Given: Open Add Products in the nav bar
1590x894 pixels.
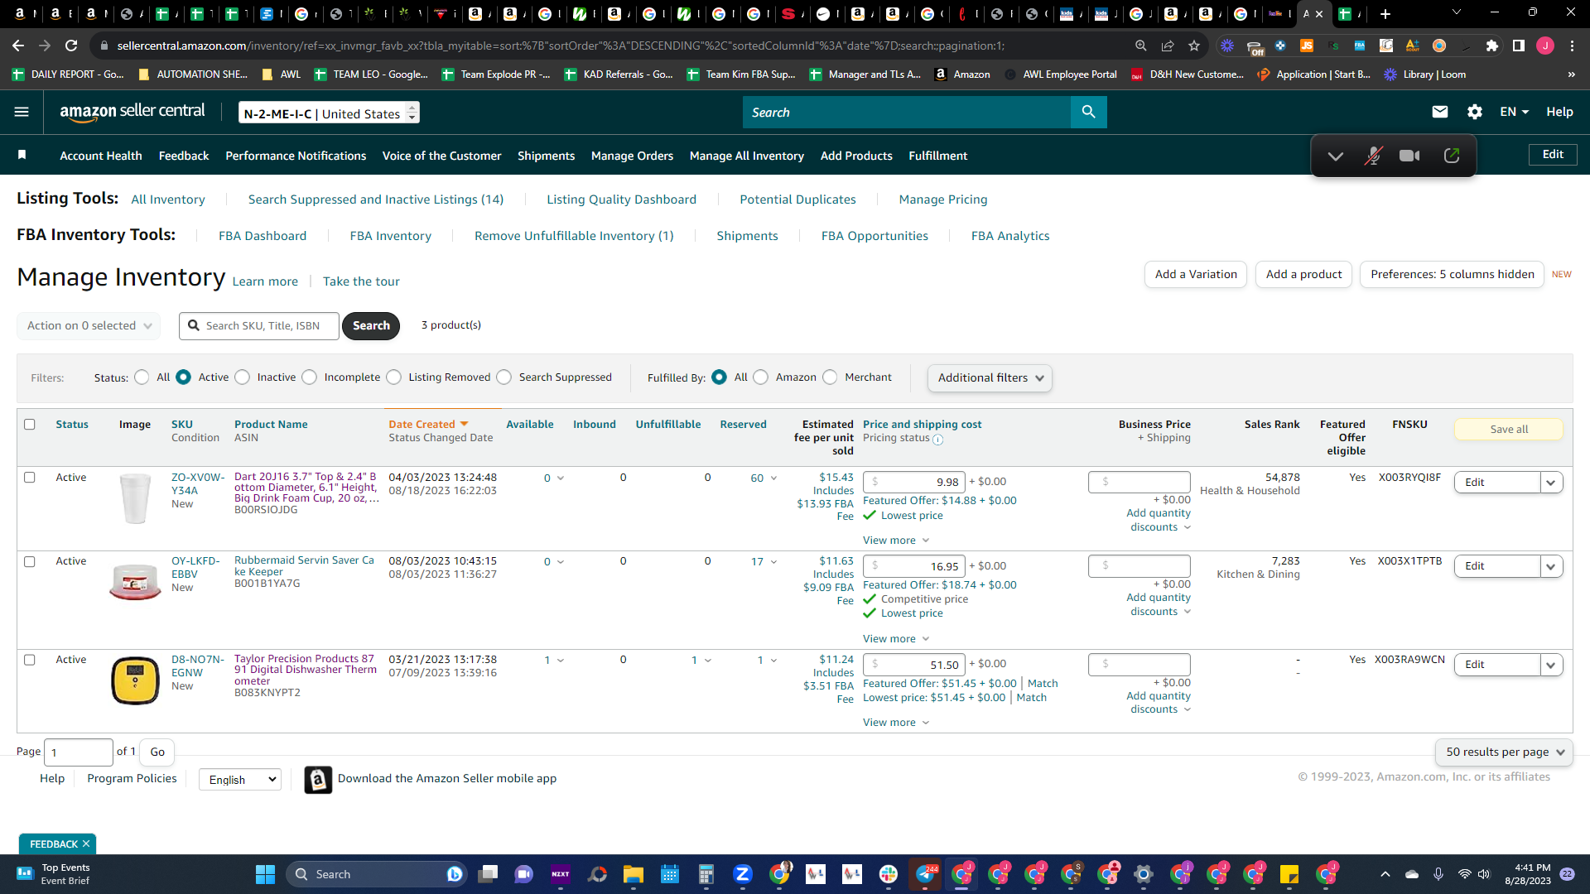Looking at the screenshot, I should pos(856,155).
